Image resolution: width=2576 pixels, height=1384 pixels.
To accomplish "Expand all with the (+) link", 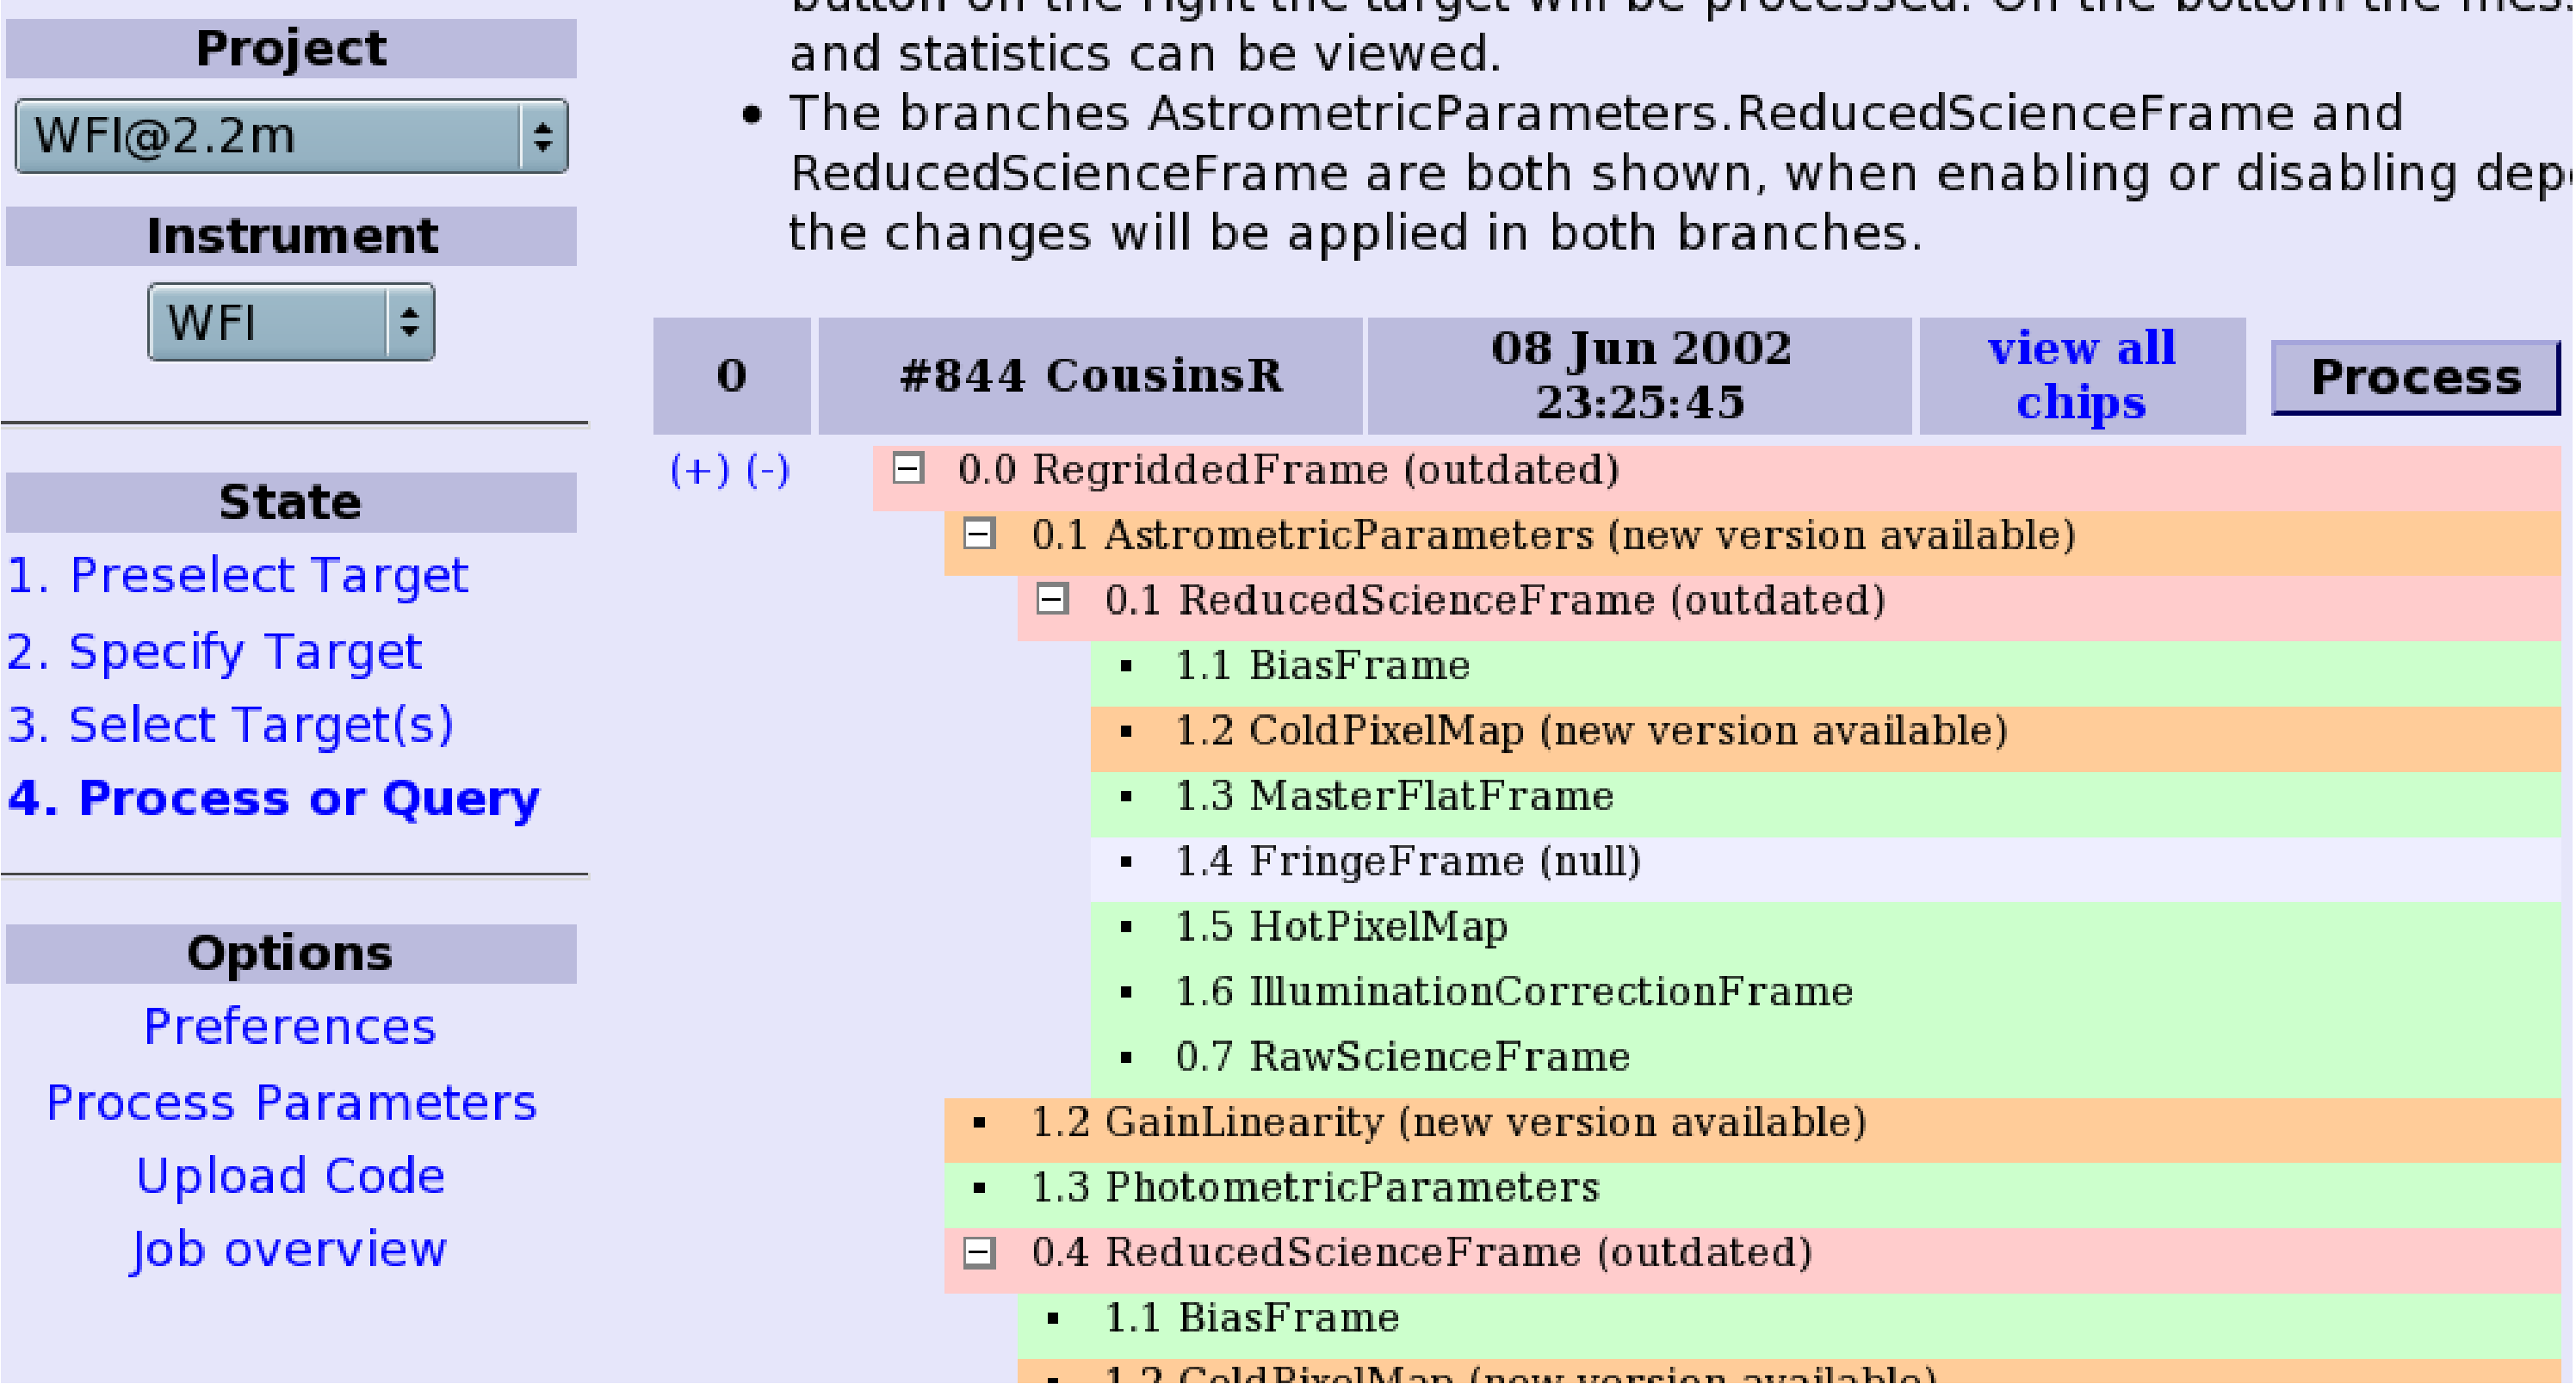I will click(699, 469).
